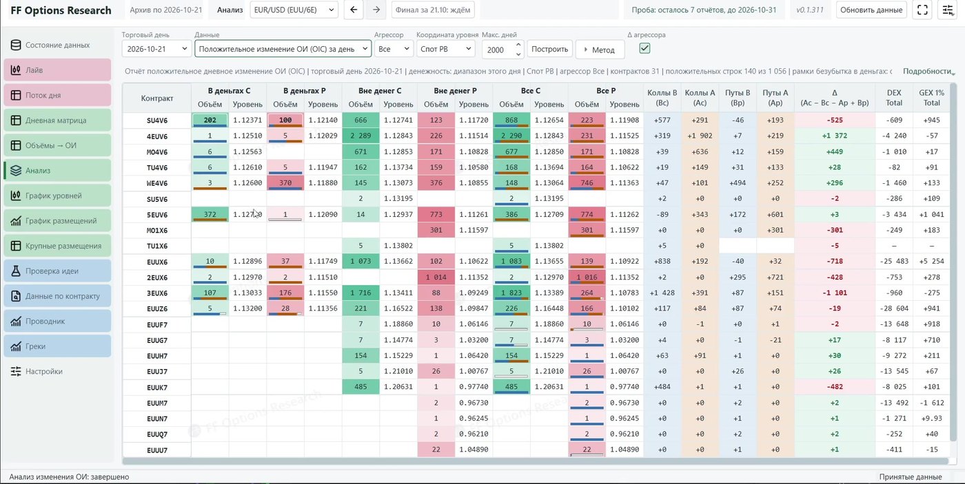This screenshot has width=965, height=484.
Task: Click the Построить button
Action: point(550,49)
